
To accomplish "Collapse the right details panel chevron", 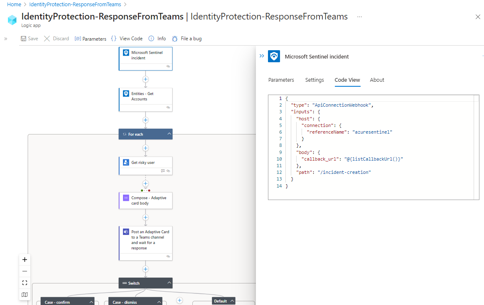I will [x=262, y=56].
